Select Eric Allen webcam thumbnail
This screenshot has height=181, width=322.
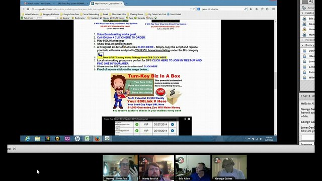click(x=193, y=168)
